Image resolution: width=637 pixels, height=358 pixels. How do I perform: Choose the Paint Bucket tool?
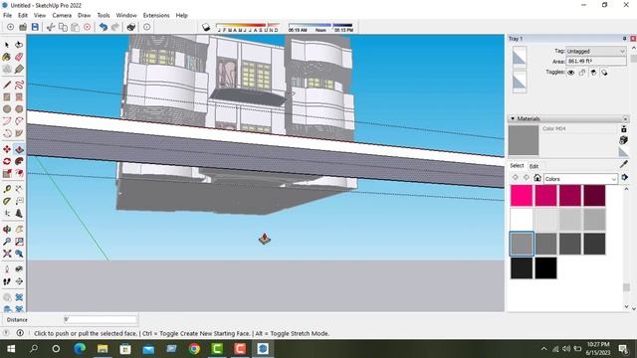[7, 57]
